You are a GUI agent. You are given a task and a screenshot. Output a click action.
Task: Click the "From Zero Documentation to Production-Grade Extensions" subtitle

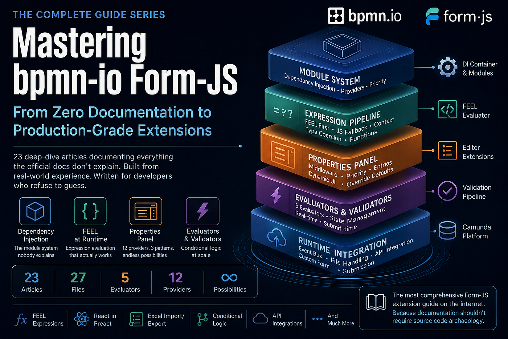(x=112, y=121)
